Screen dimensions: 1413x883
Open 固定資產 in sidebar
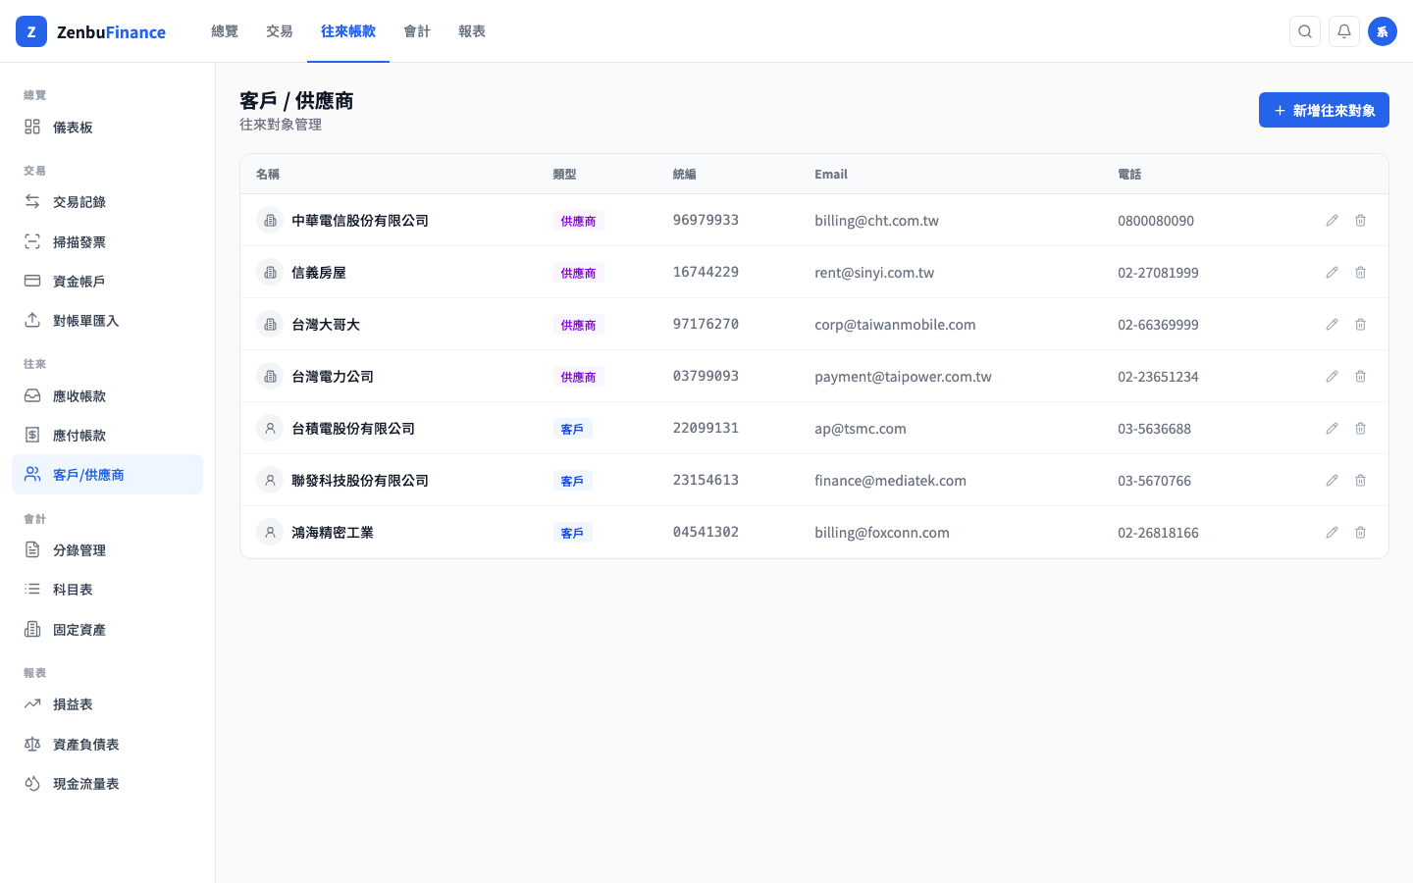click(107, 630)
